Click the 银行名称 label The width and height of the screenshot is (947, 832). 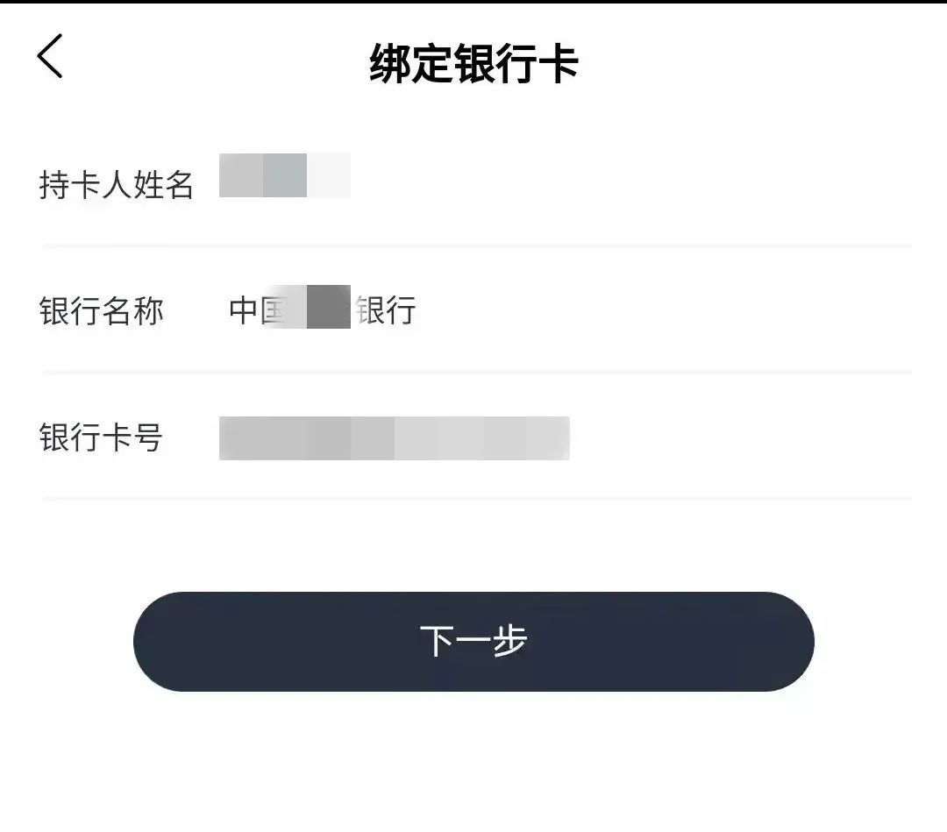(102, 311)
